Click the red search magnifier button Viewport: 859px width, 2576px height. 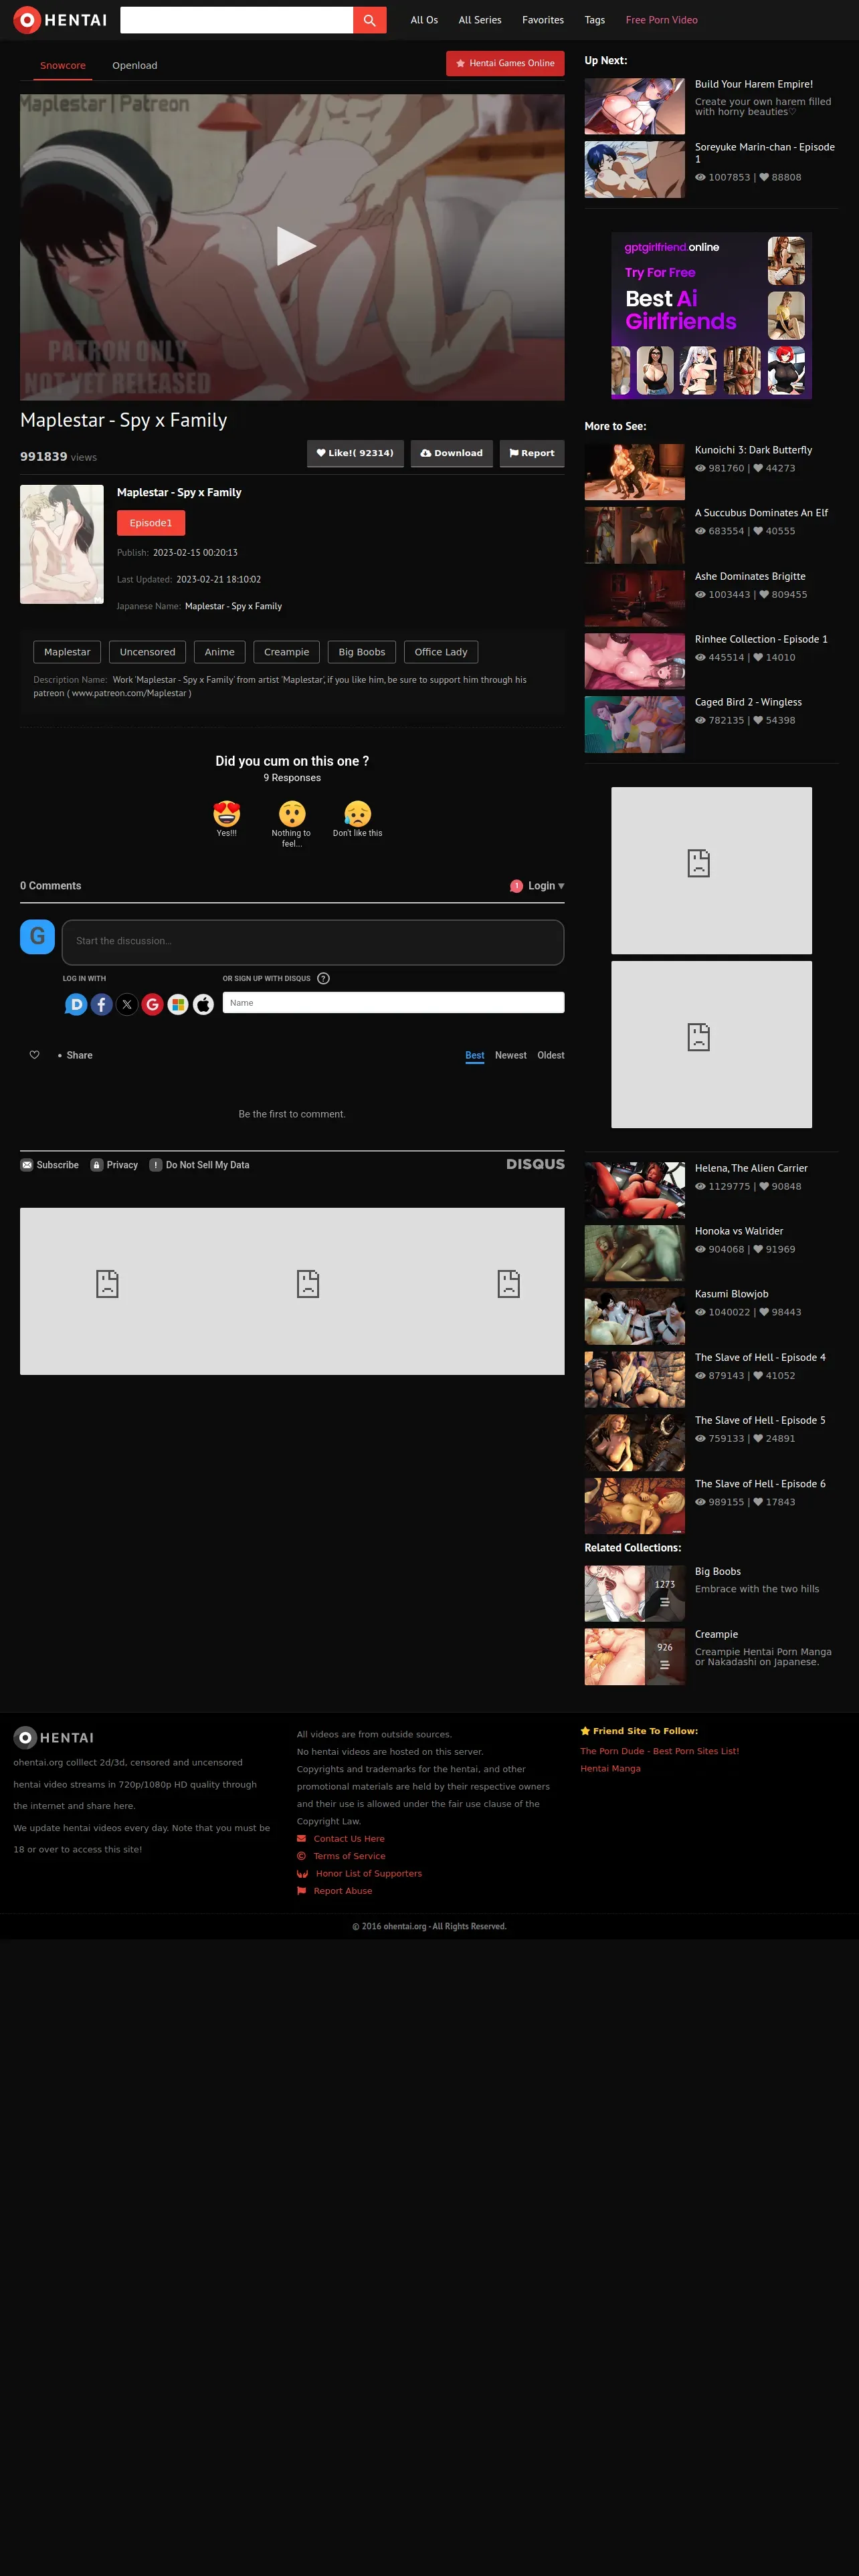pos(369,20)
